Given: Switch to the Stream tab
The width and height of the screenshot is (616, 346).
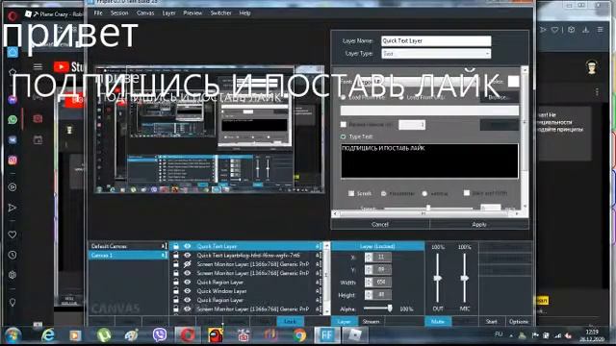Looking at the screenshot, I should [x=371, y=321].
